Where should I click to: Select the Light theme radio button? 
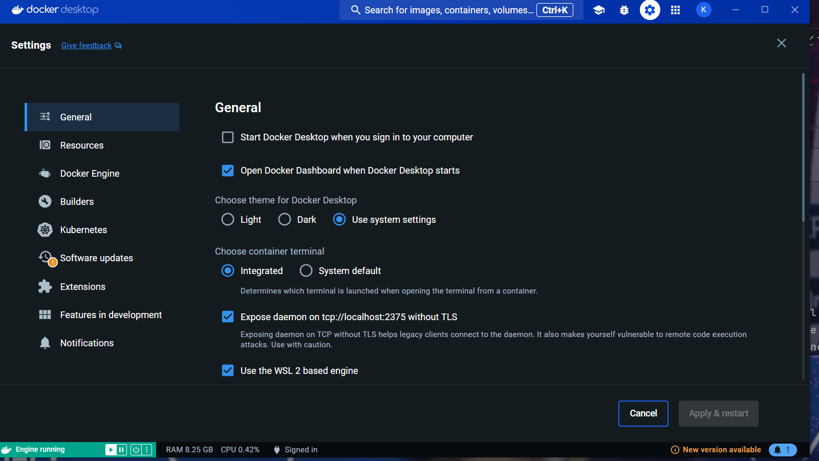(228, 219)
